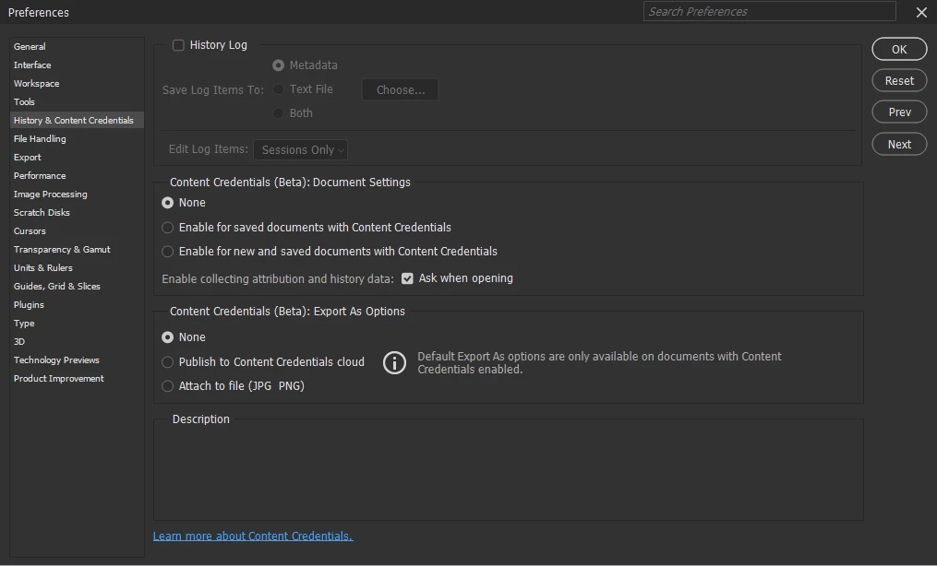Close the Preferences dialog
937x566 pixels.
point(920,12)
